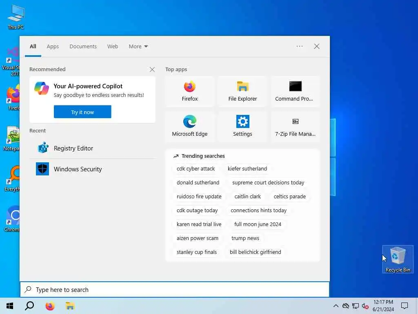Search trending 'kiefer sutherland'
This screenshot has width=418, height=314.
pos(247,169)
